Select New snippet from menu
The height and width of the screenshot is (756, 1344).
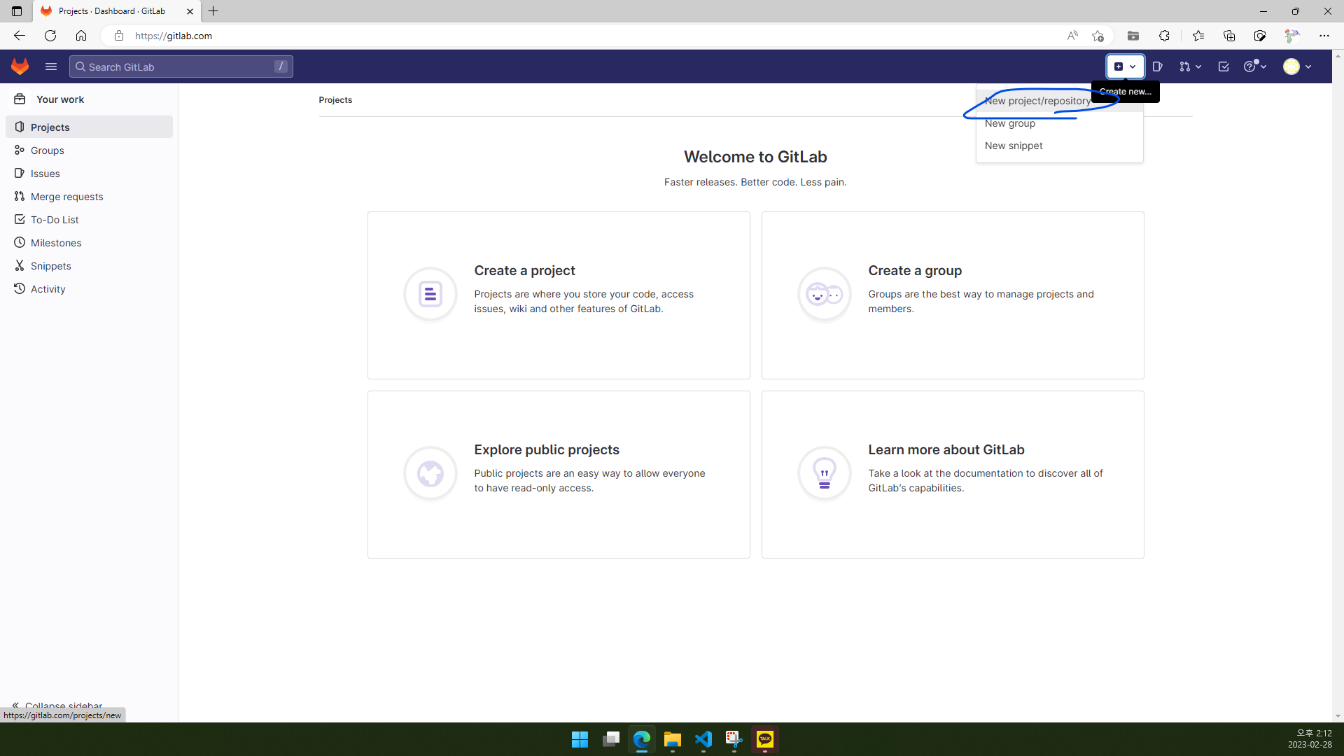click(1060, 146)
